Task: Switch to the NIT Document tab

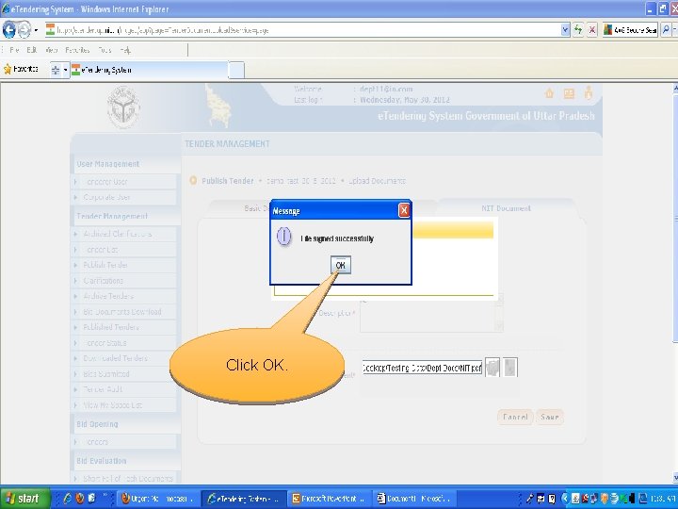Action: click(506, 208)
